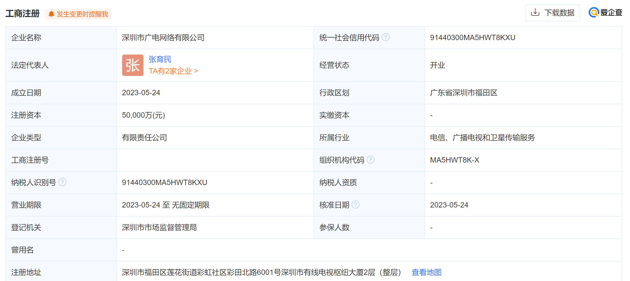
Task: Open the TA有2家企业 link
Action: 173,71
